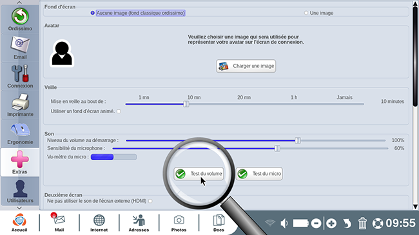
Task: Open the Ergonomie settings section
Action: tap(20, 133)
